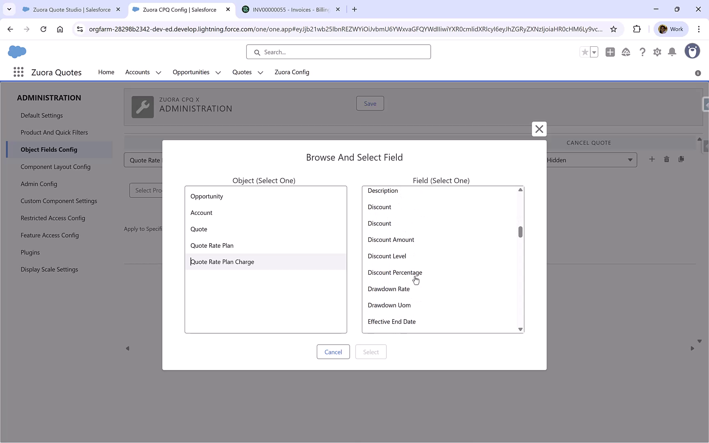Click the Cancel button in dialog
The width and height of the screenshot is (709, 443).
[x=333, y=352]
